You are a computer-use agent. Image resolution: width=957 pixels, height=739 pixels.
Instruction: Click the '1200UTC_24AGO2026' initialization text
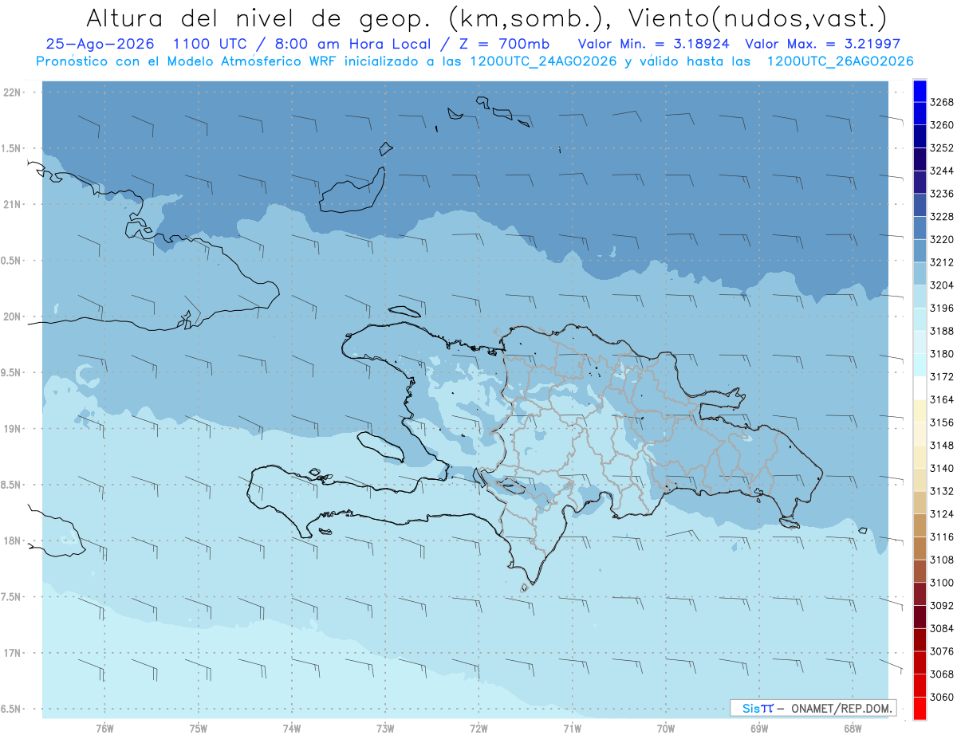[546, 61]
